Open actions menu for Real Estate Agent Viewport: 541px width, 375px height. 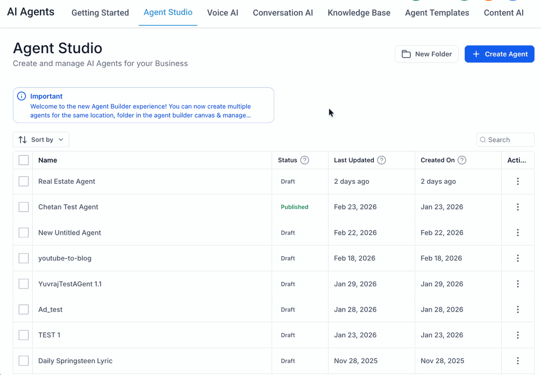(517, 181)
